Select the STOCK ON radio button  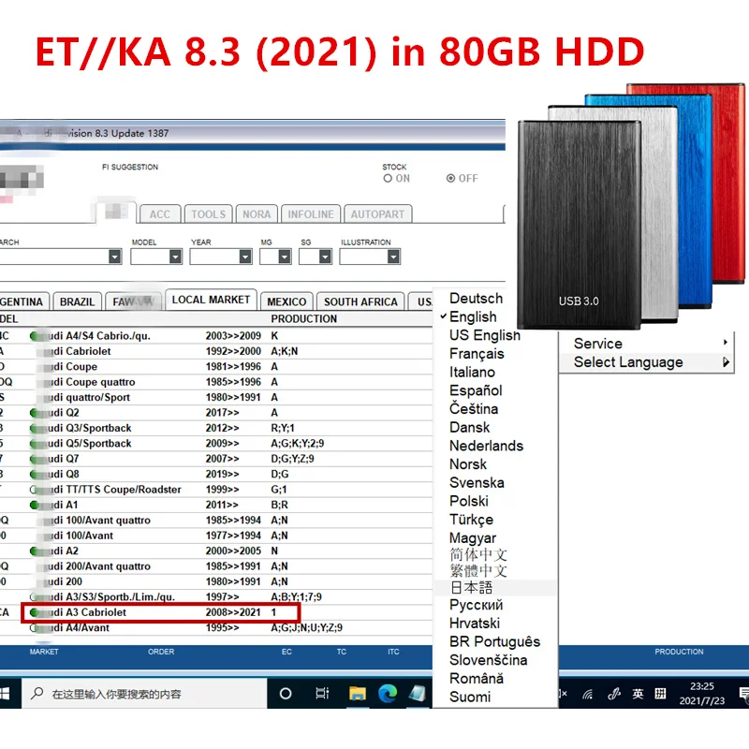pyautogui.click(x=388, y=178)
